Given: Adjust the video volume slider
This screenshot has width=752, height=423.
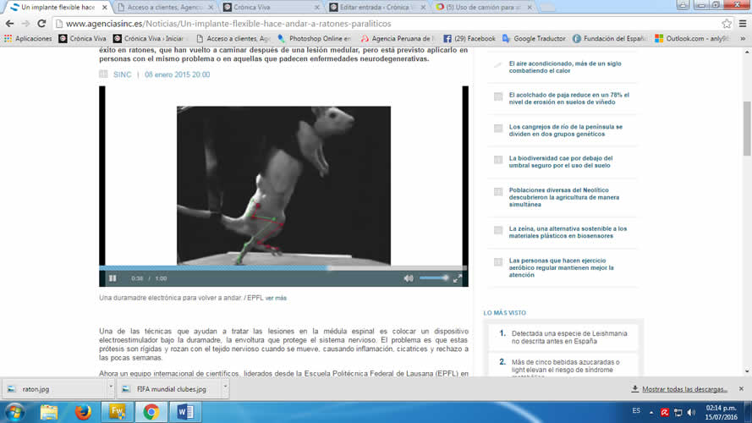Looking at the screenshot, I should point(434,277).
